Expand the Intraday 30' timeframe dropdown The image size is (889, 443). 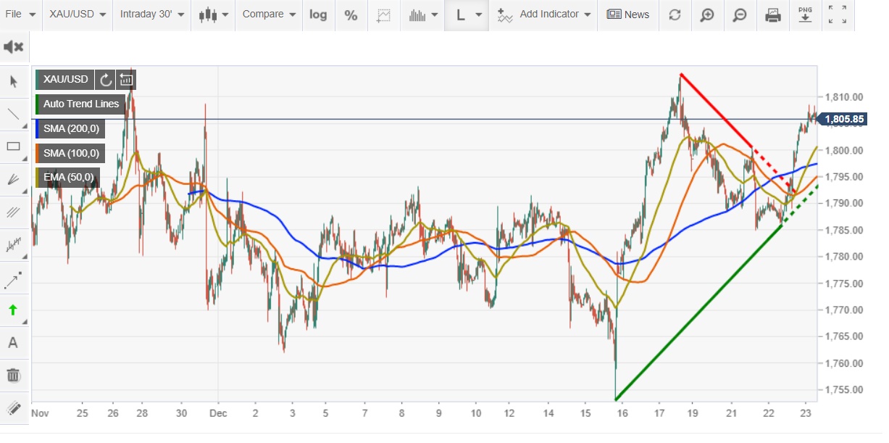pyautogui.click(x=151, y=15)
